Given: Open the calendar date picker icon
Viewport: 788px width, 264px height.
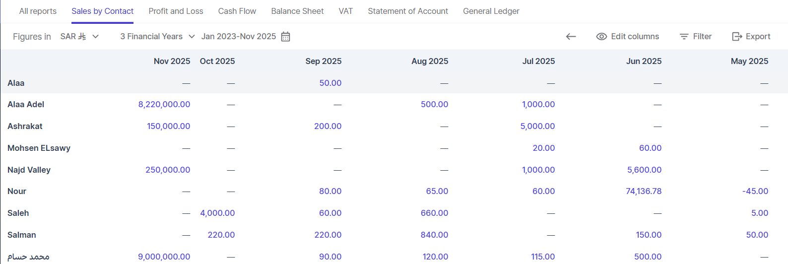Looking at the screenshot, I should click(285, 37).
